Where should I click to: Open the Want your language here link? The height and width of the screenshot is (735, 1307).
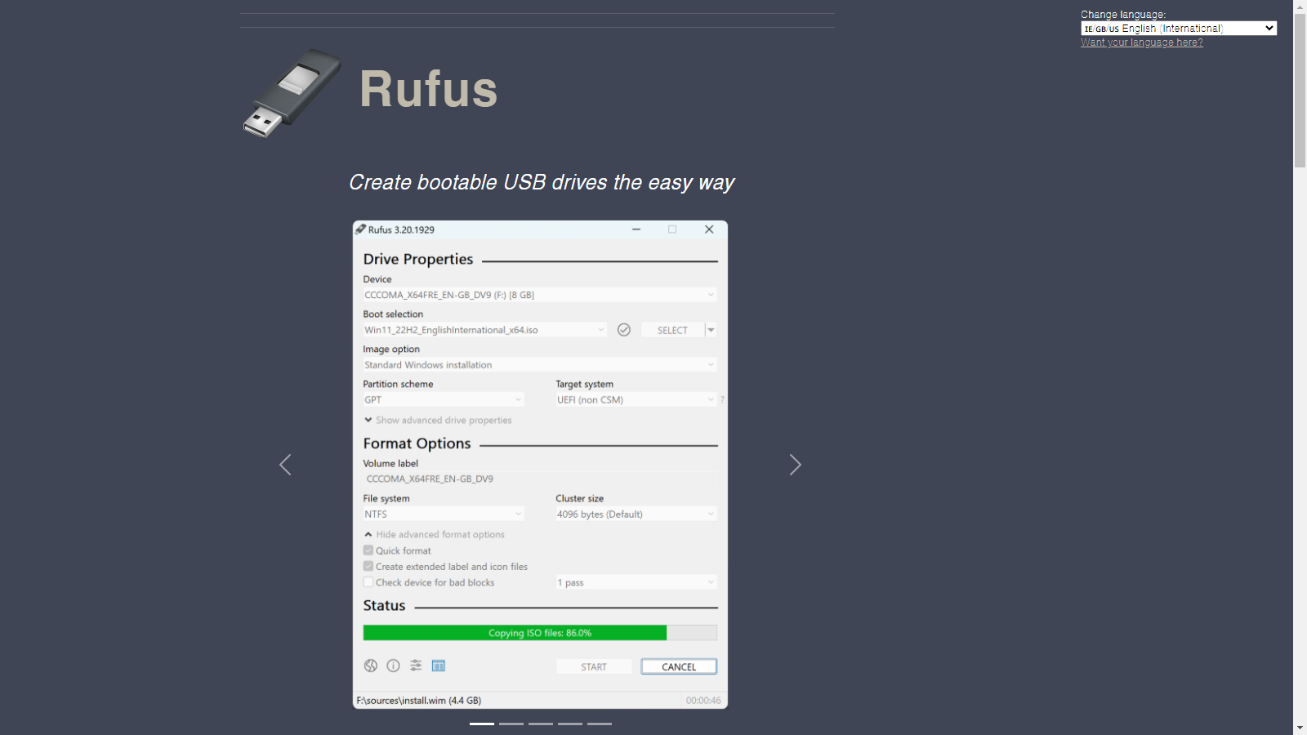point(1141,42)
